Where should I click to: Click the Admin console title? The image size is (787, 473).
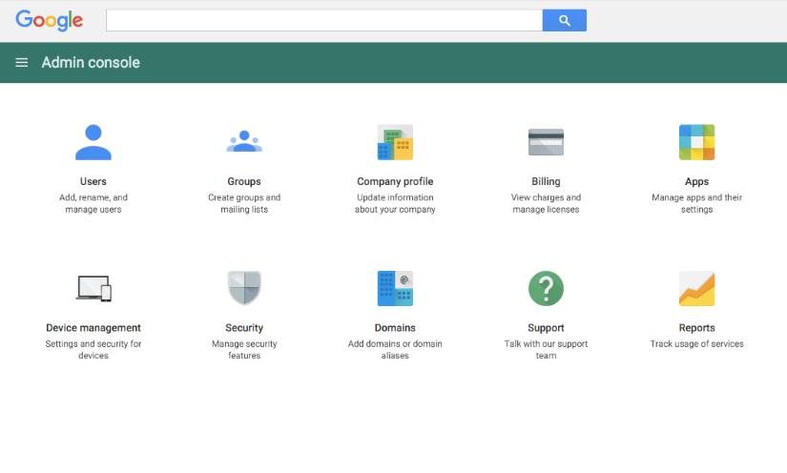point(91,63)
